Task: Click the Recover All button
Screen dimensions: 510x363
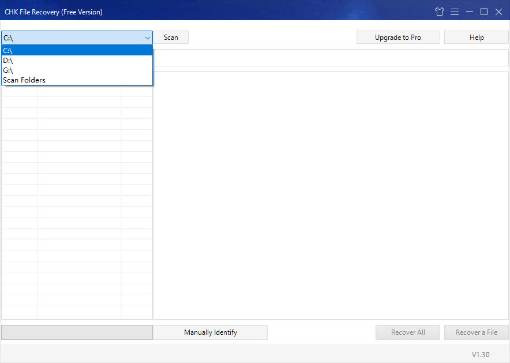Action: [407, 332]
